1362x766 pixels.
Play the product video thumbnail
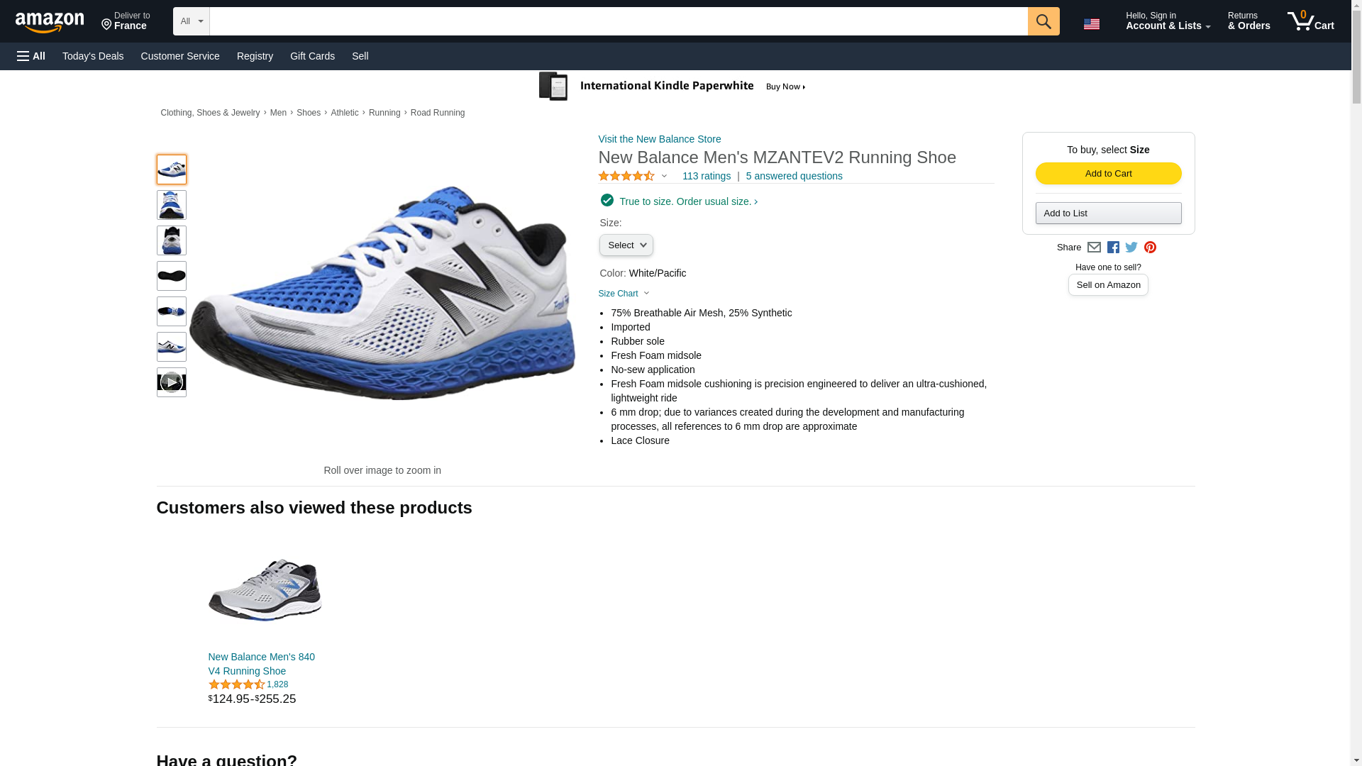172,382
